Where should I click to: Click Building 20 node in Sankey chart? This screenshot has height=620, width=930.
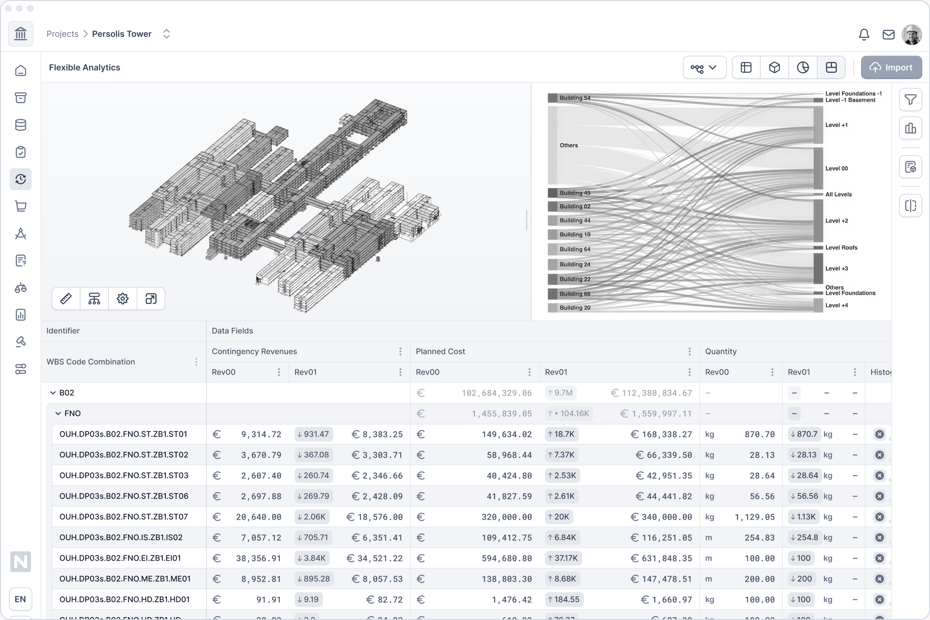(x=552, y=308)
